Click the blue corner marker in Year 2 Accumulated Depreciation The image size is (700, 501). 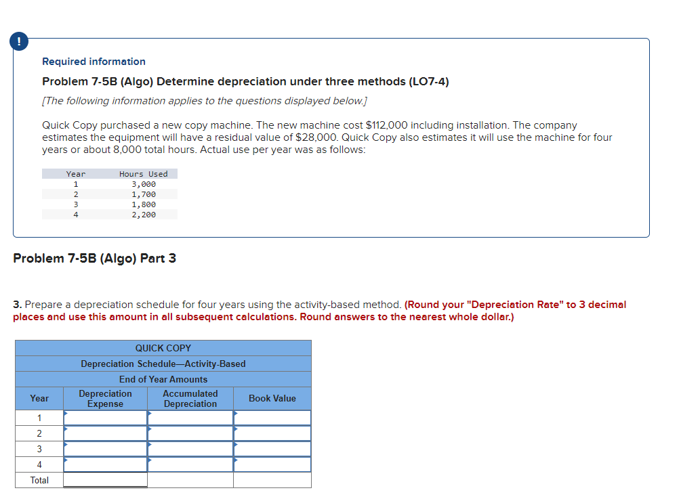click(x=149, y=429)
